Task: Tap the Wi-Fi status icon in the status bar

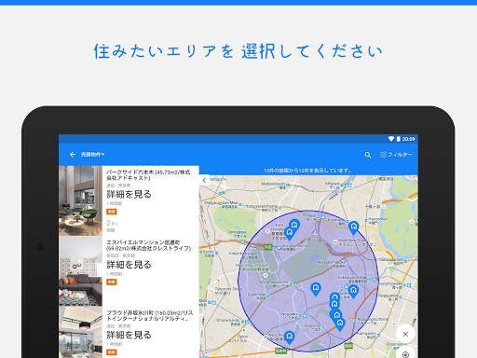Action: (x=391, y=139)
